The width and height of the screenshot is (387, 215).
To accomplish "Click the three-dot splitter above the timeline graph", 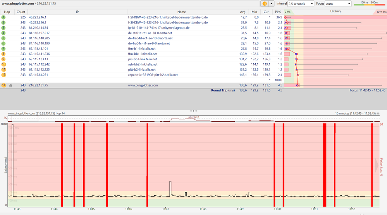I will click(x=193, y=111).
